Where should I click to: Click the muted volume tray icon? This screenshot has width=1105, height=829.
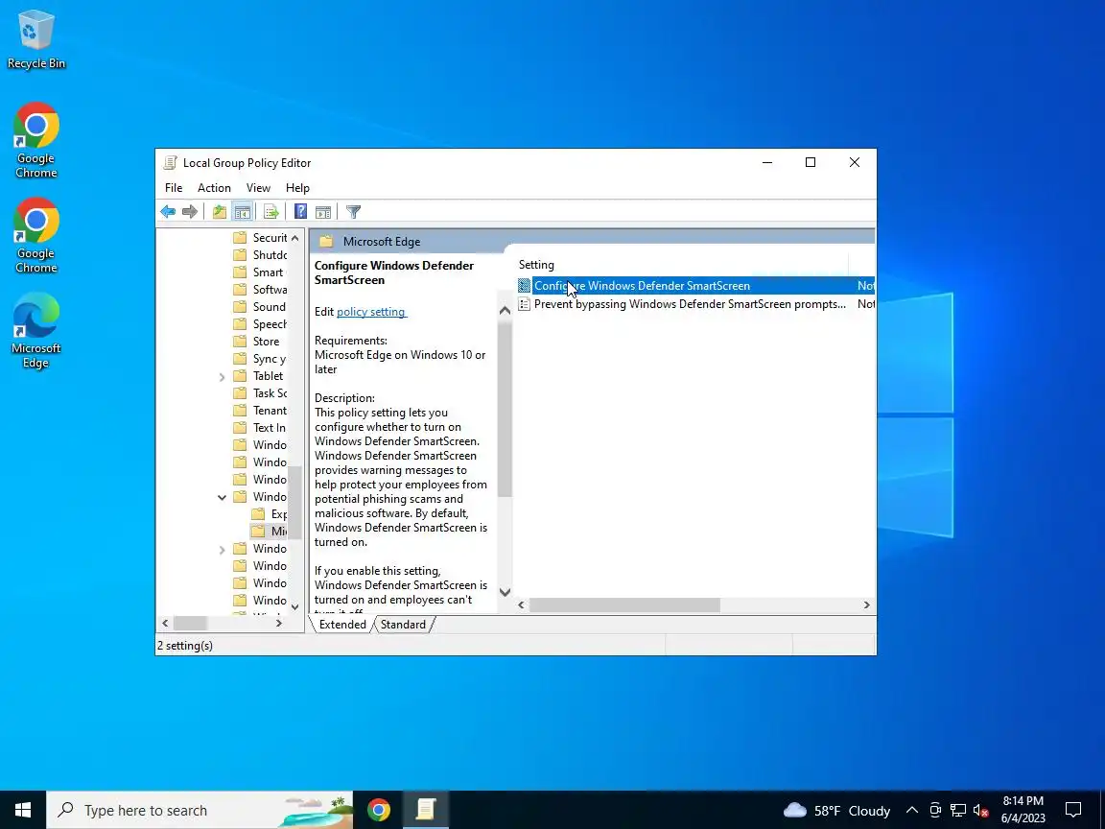(x=980, y=811)
